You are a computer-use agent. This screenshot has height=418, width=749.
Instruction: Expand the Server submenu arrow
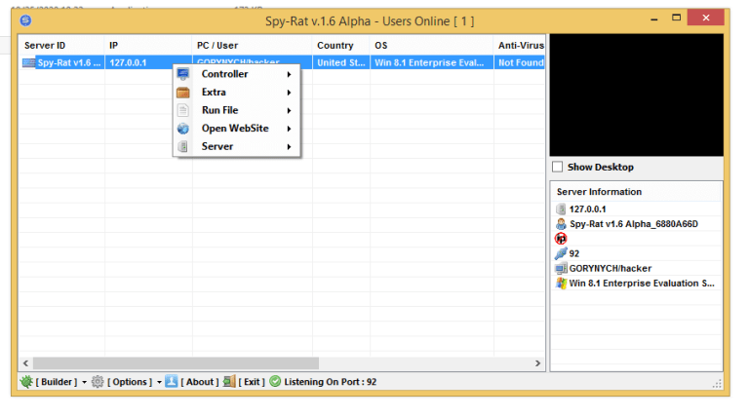coord(289,147)
